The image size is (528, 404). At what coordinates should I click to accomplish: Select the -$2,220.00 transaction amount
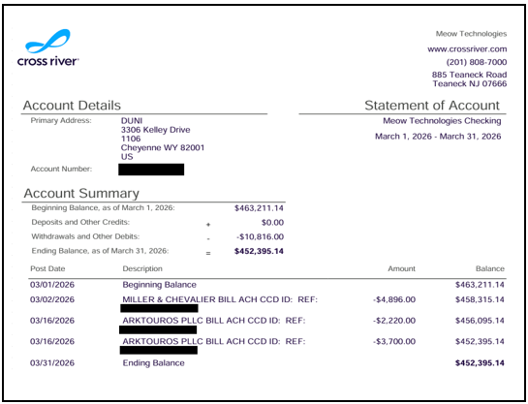(x=394, y=321)
